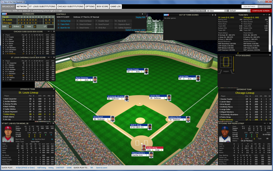
Task: Click the plus icon on Team Info panel
Action: (266, 15)
